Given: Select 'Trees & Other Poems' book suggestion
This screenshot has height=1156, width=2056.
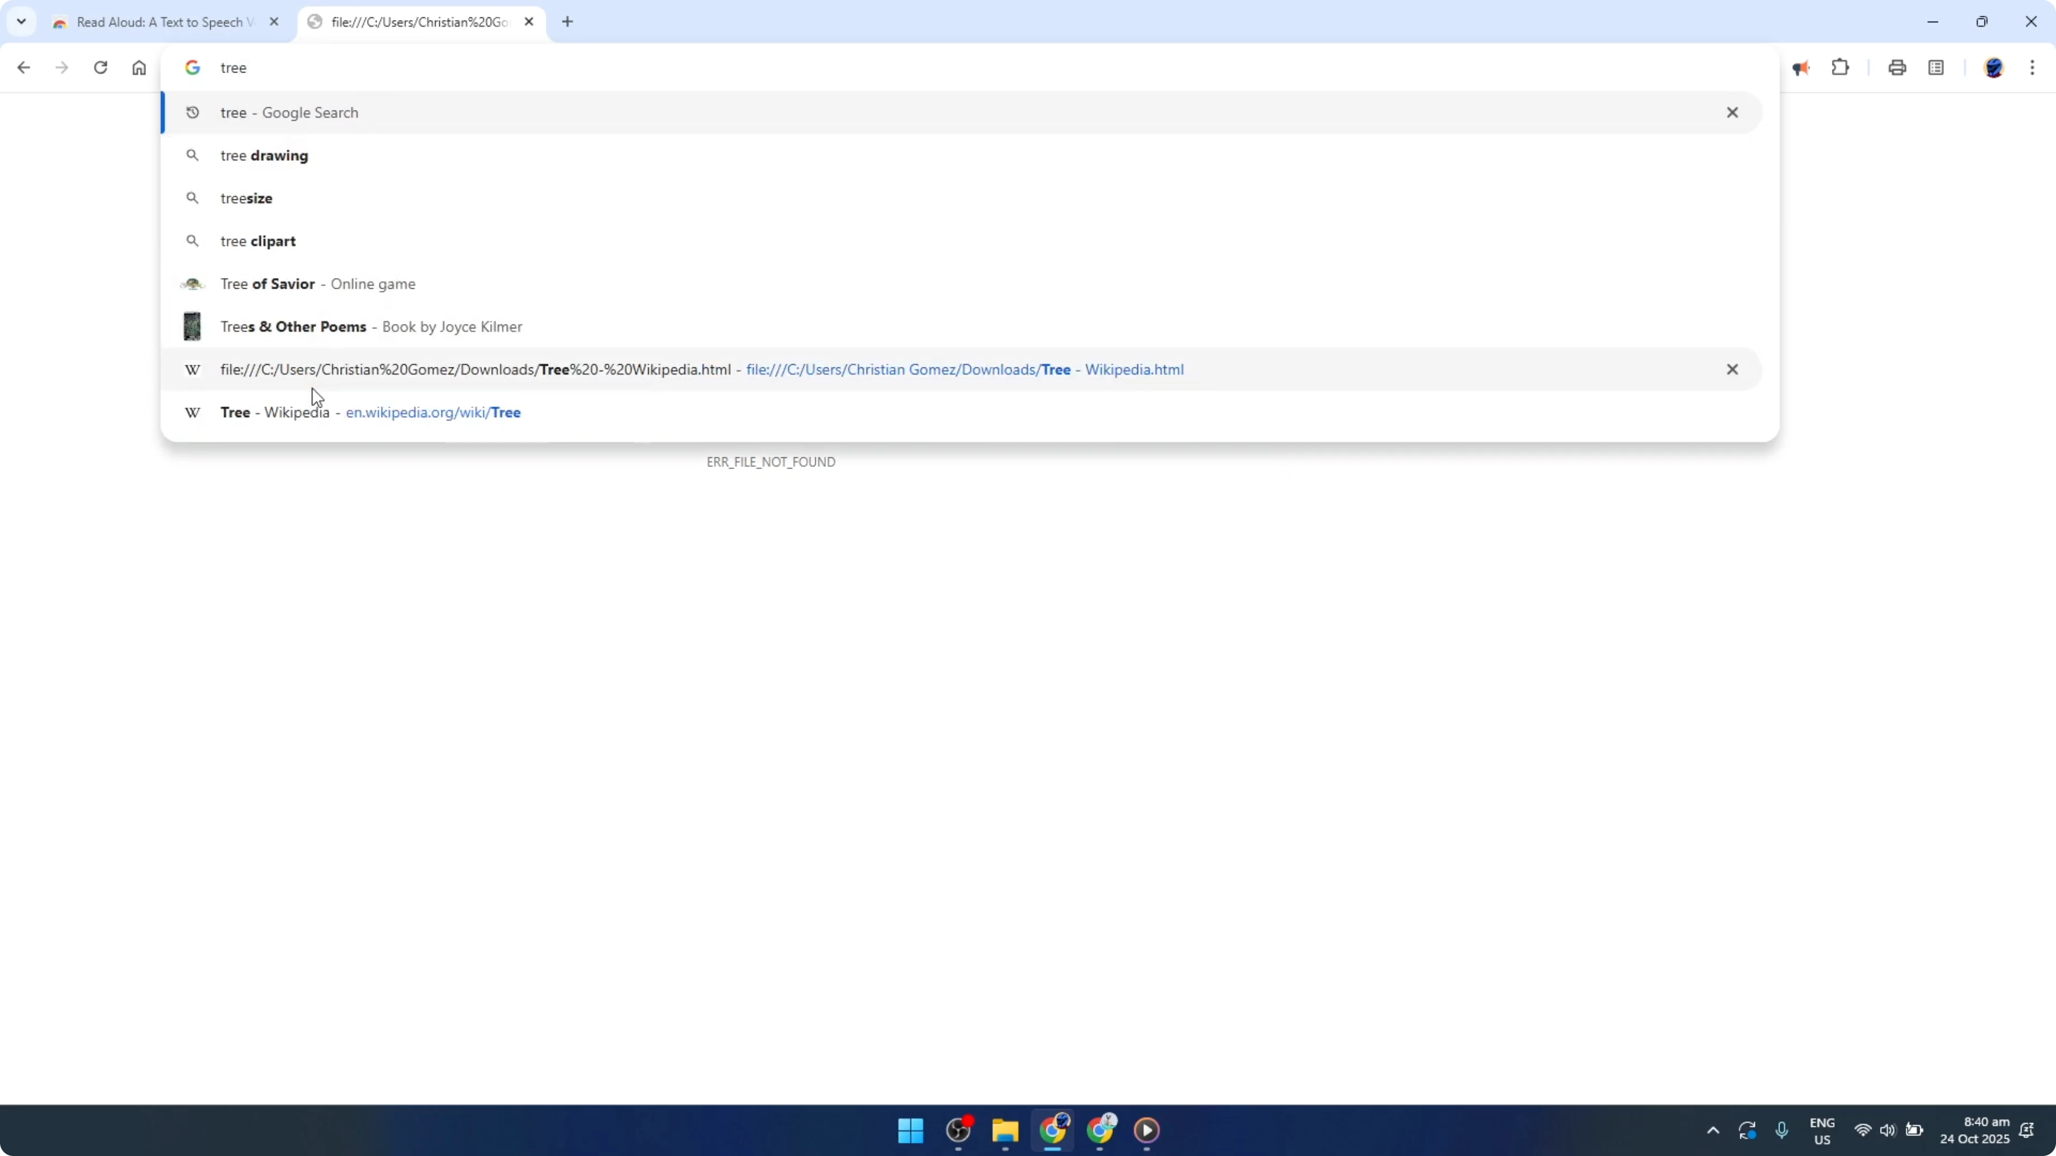Looking at the screenshot, I should [x=961, y=326].
